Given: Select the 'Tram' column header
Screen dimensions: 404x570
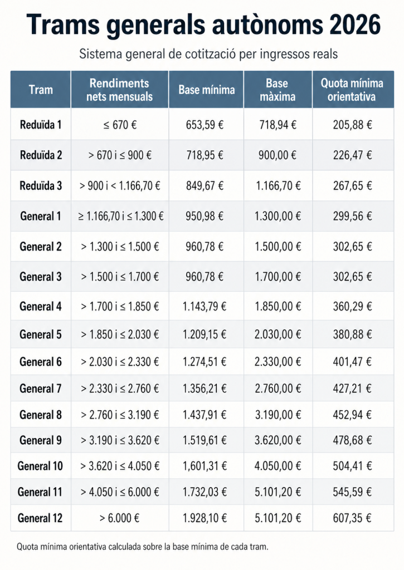Looking at the screenshot, I should (x=40, y=90).
